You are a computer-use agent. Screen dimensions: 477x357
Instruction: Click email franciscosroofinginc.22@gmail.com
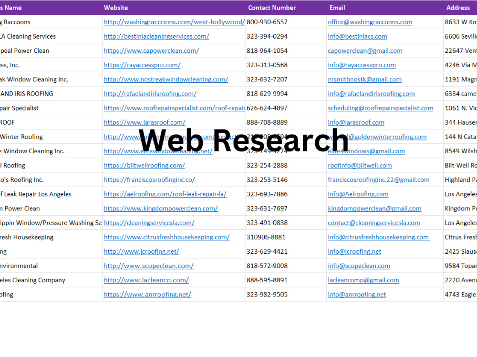click(378, 180)
